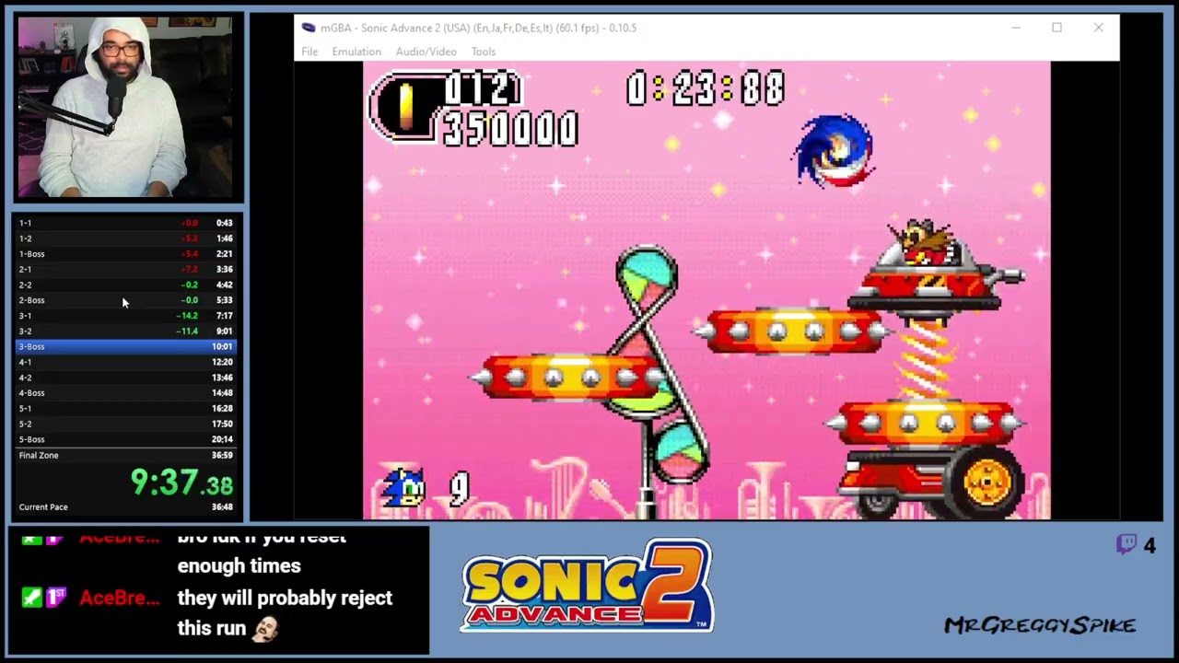Viewport: 1179px width, 663px height.
Task: Open the Emulation menu
Action: tap(356, 52)
